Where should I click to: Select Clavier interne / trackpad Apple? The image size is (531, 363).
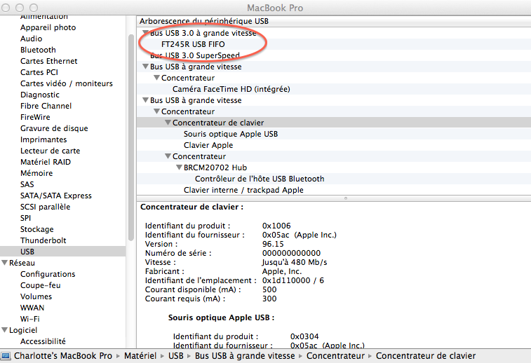pyautogui.click(x=243, y=190)
